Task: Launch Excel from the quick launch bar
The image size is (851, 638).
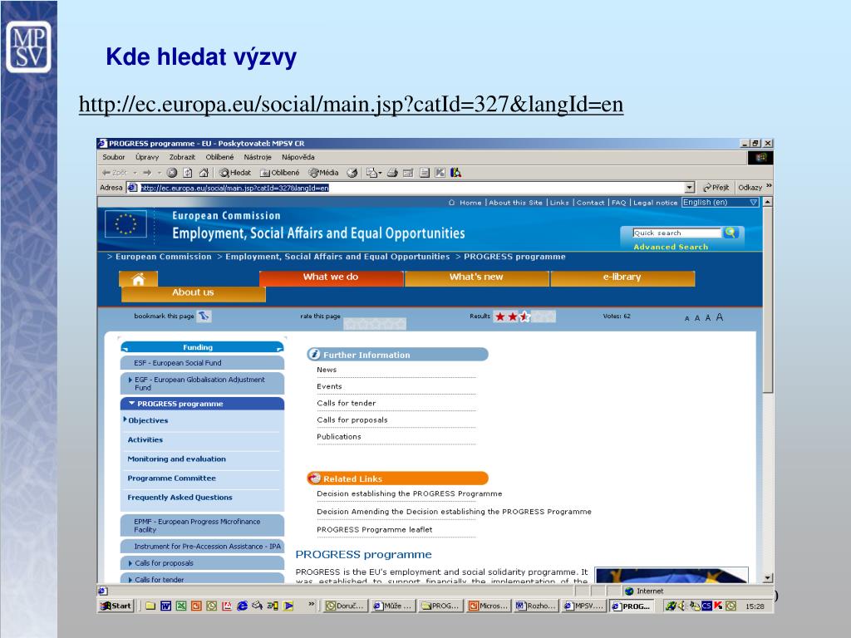Action: [180, 606]
